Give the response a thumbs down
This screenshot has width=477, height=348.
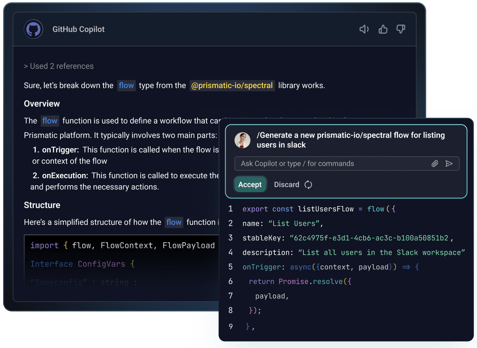[x=400, y=29]
